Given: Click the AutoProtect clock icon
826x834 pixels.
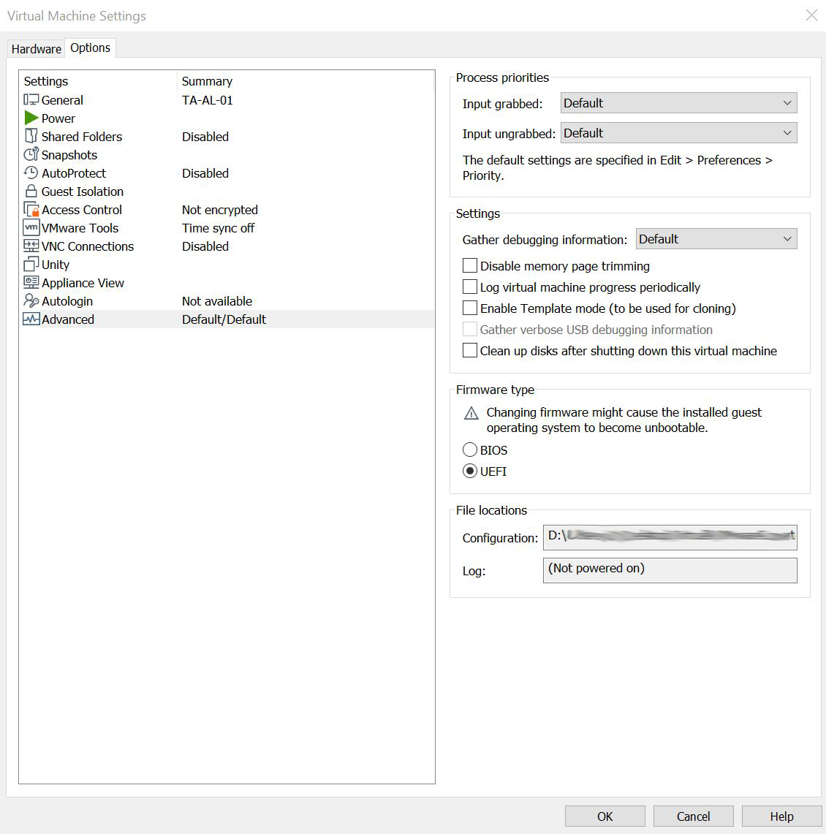Looking at the screenshot, I should (x=31, y=173).
